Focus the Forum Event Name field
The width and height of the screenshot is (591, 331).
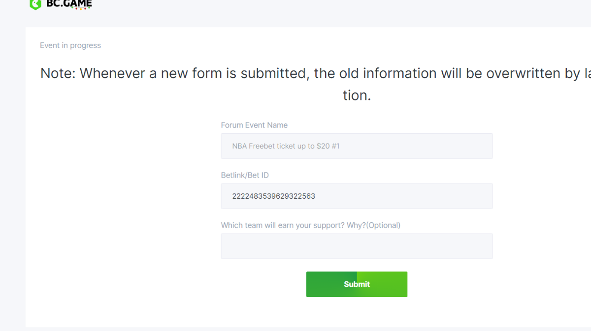click(357, 146)
